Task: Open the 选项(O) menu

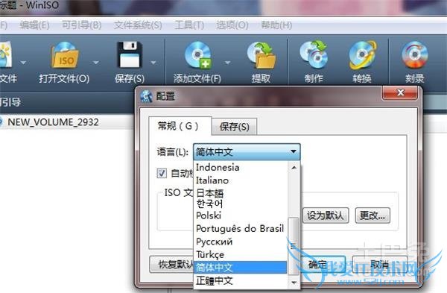Action: point(232,25)
